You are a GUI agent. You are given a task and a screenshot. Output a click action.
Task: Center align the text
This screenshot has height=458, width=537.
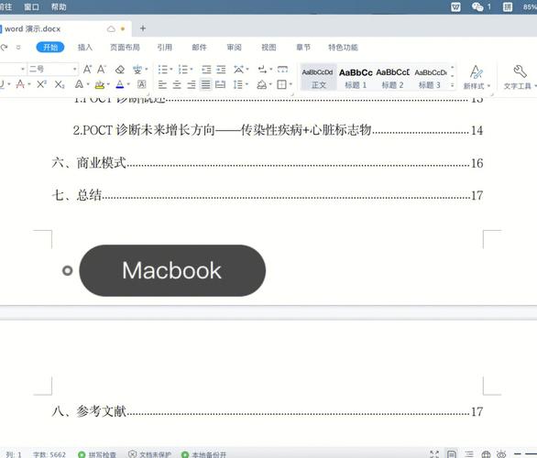tap(177, 84)
